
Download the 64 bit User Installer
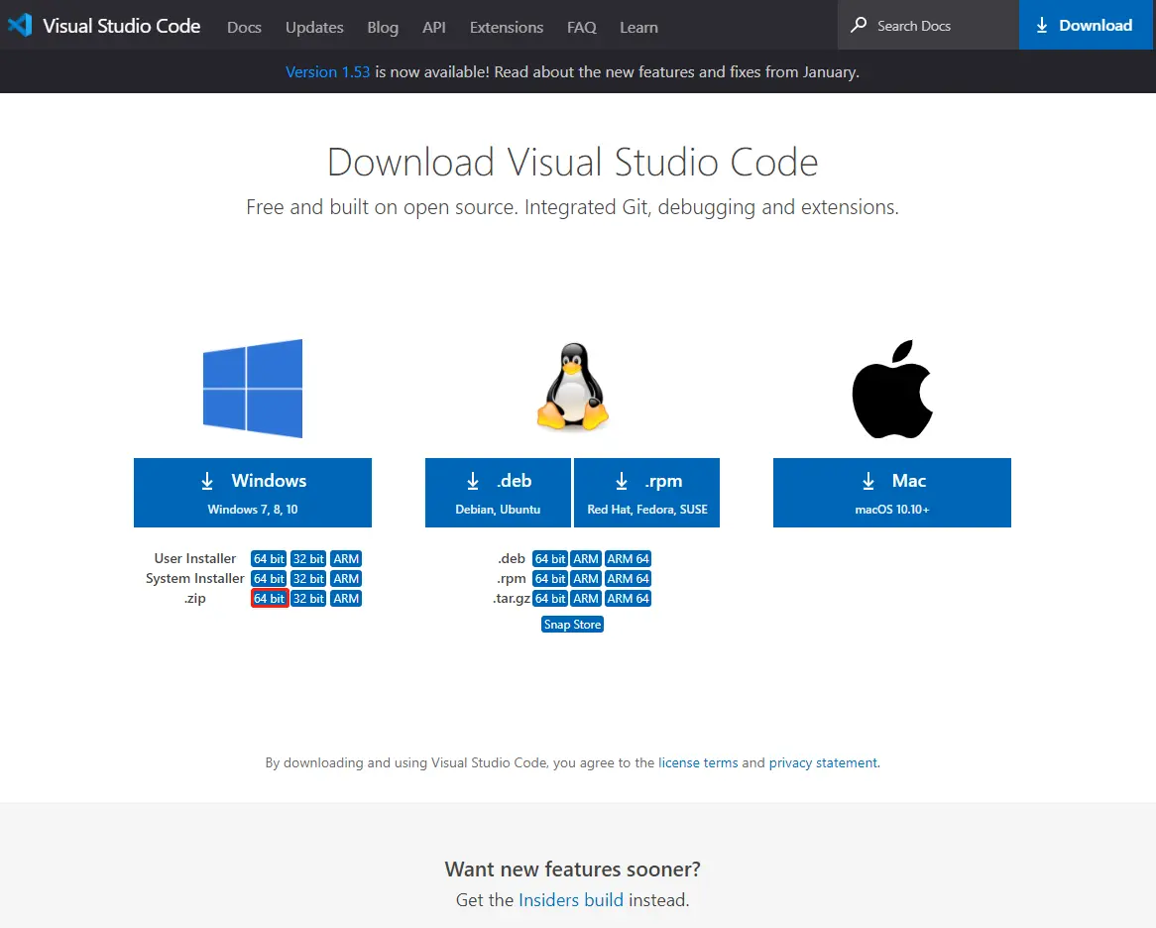(268, 558)
